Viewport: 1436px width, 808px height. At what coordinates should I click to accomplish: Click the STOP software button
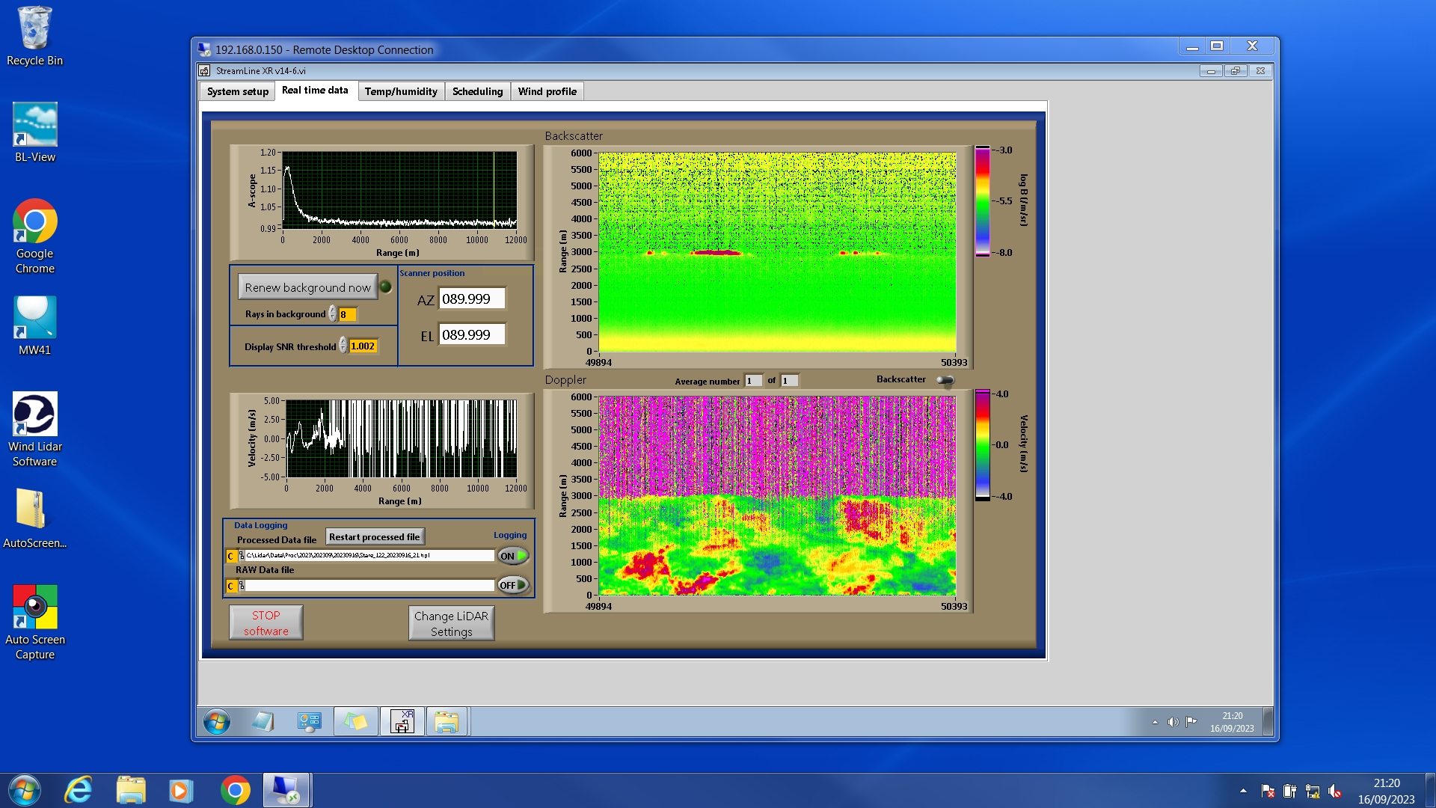click(x=266, y=622)
